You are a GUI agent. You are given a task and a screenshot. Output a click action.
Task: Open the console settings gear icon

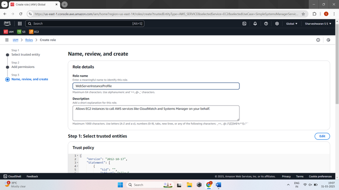point(277,24)
